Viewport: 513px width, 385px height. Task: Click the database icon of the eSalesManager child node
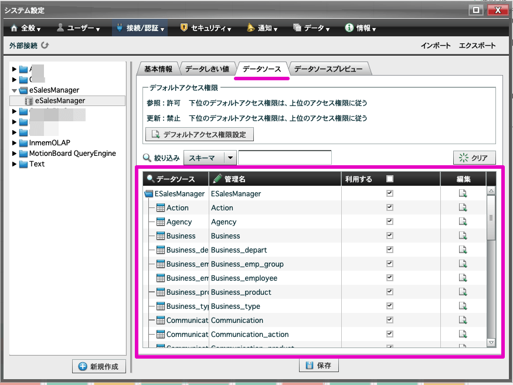pyautogui.click(x=29, y=101)
